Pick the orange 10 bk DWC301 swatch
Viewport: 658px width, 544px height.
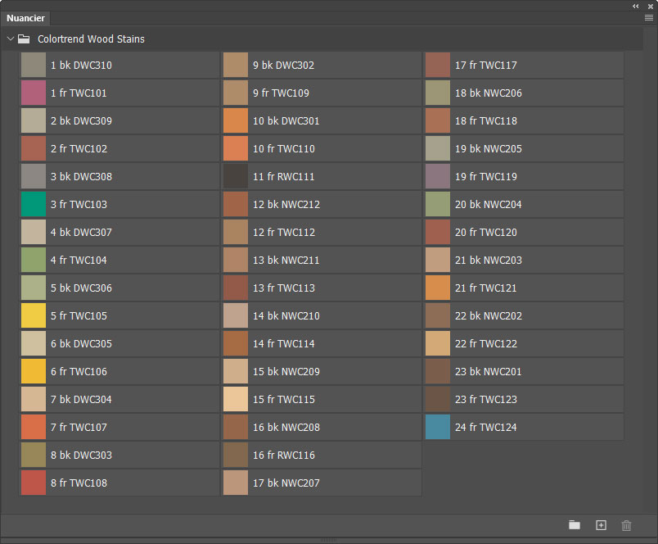coord(236,120)
